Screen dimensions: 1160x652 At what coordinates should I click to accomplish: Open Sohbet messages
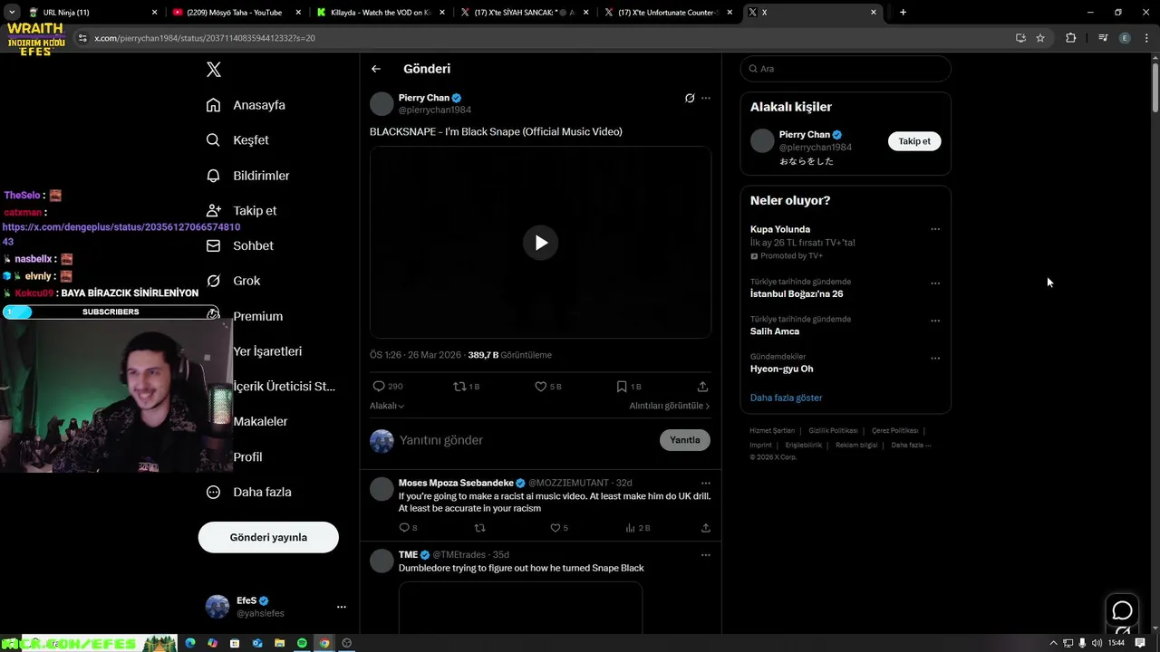(239, 245)
